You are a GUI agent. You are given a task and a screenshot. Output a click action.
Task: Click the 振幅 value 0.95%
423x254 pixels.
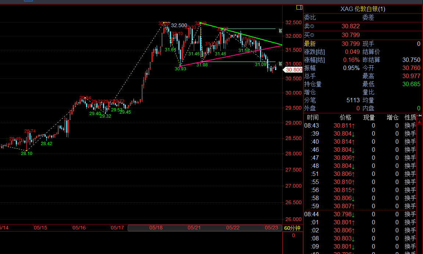[351, 68]
